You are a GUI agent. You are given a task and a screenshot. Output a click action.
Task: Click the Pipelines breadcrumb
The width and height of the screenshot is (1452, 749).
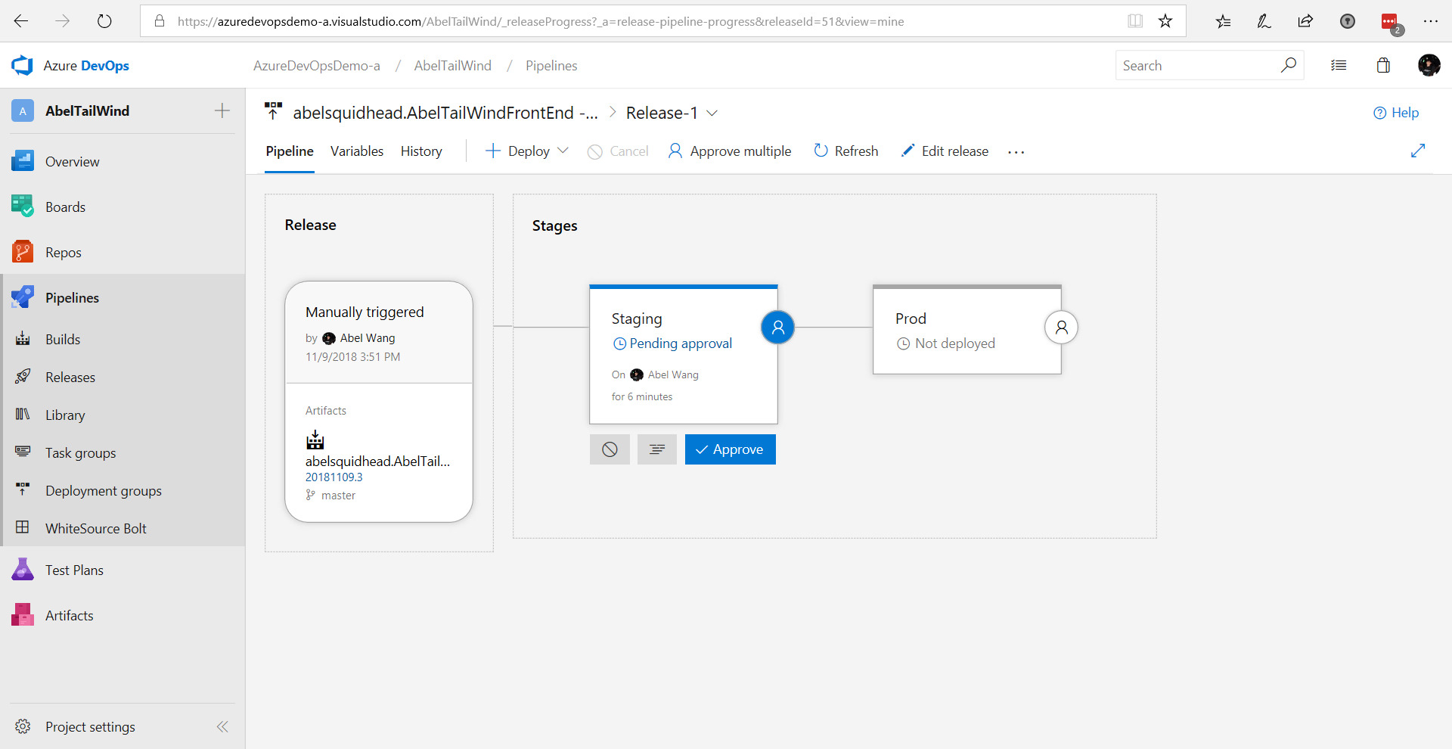551,66
